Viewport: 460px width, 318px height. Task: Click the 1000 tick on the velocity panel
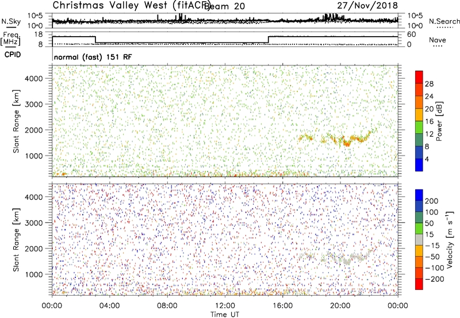[x=34, y=274]
